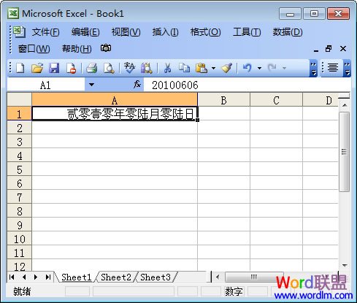Click the Copy icon in the toolbar

pos(184,68)
